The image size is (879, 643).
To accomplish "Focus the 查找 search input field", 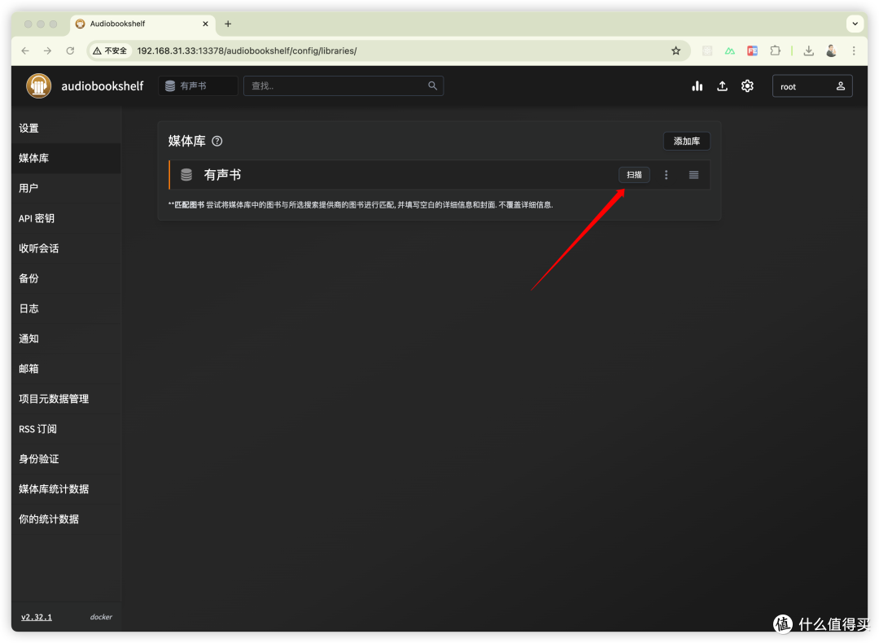I will coord(334,85).
